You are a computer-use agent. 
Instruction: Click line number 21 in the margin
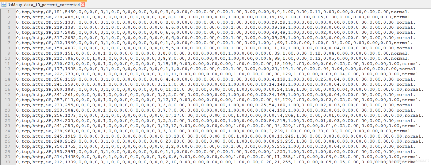pyautogui.click(x=8, y=115)
